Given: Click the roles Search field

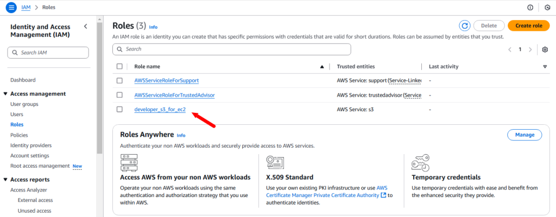Looking at the screenshot, I should [231, 49].
